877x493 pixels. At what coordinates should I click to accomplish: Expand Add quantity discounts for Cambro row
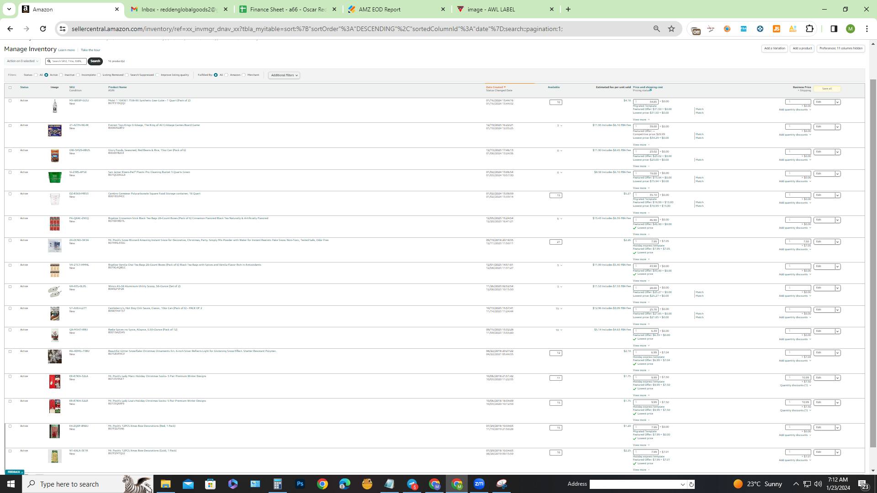[x=795, y=203]
